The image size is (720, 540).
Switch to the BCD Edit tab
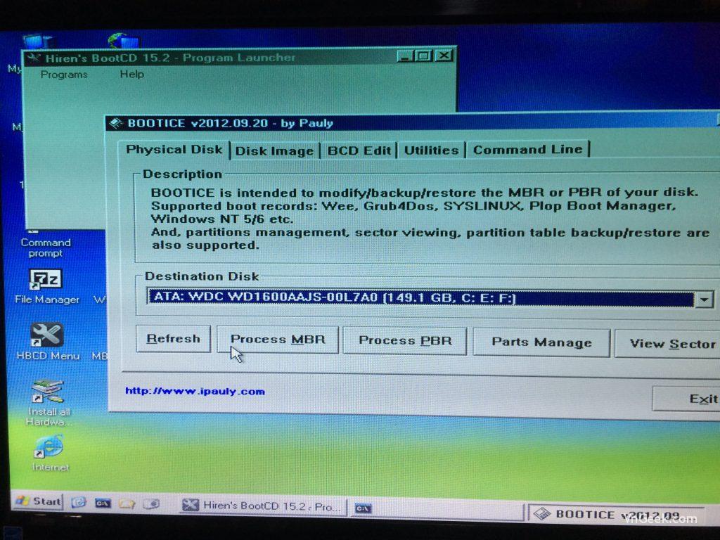[359, 150]
